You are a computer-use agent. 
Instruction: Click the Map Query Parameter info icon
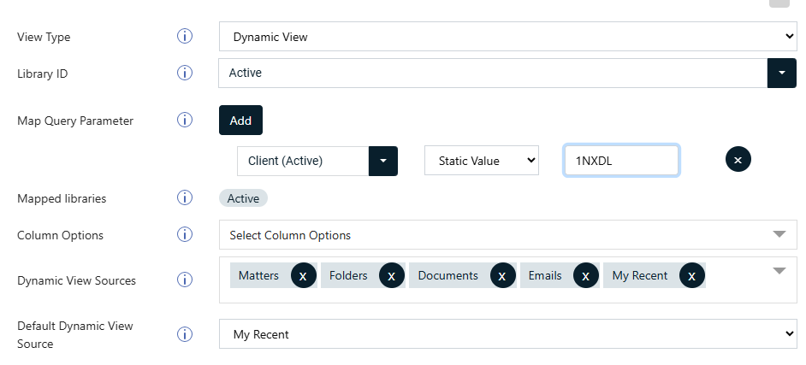(184, 121)
